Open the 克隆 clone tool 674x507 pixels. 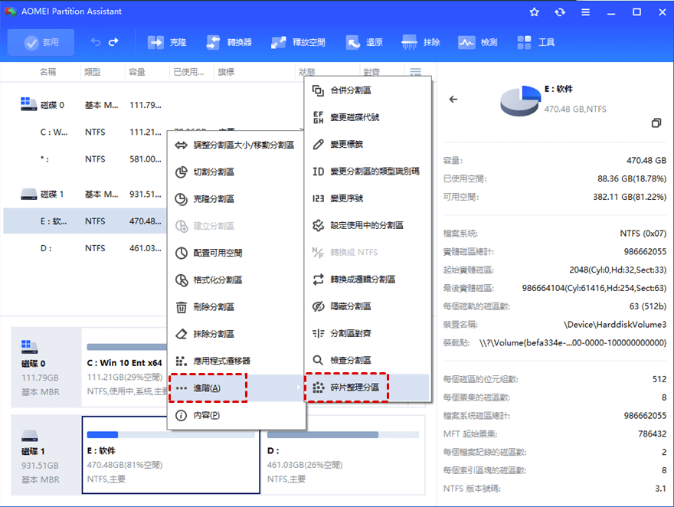click(x=167, y=42)
